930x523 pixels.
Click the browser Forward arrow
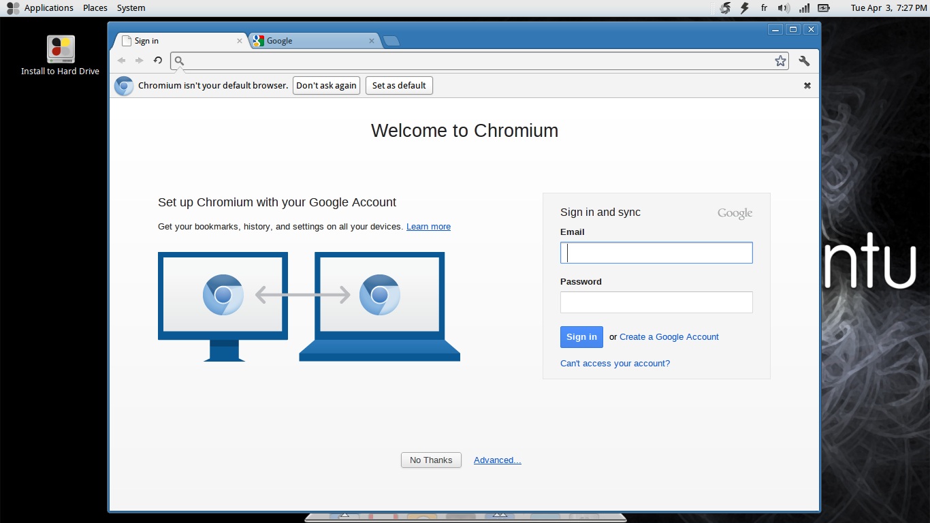(140, 61)
